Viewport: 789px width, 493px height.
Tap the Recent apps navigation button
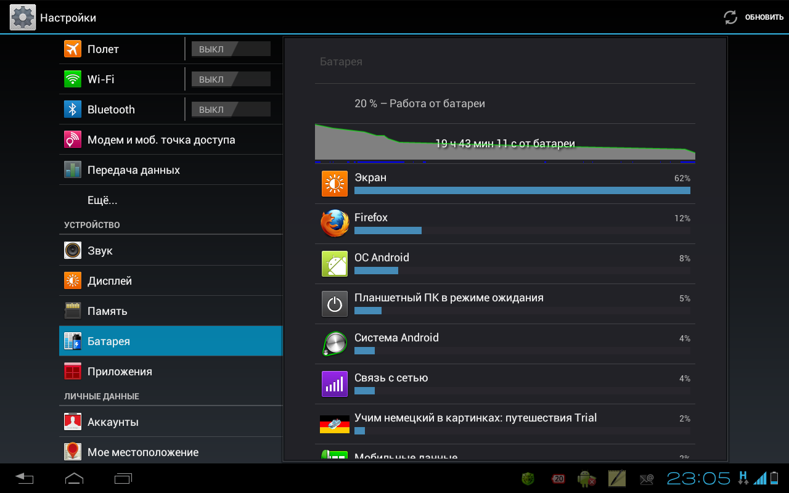point(123,478)
